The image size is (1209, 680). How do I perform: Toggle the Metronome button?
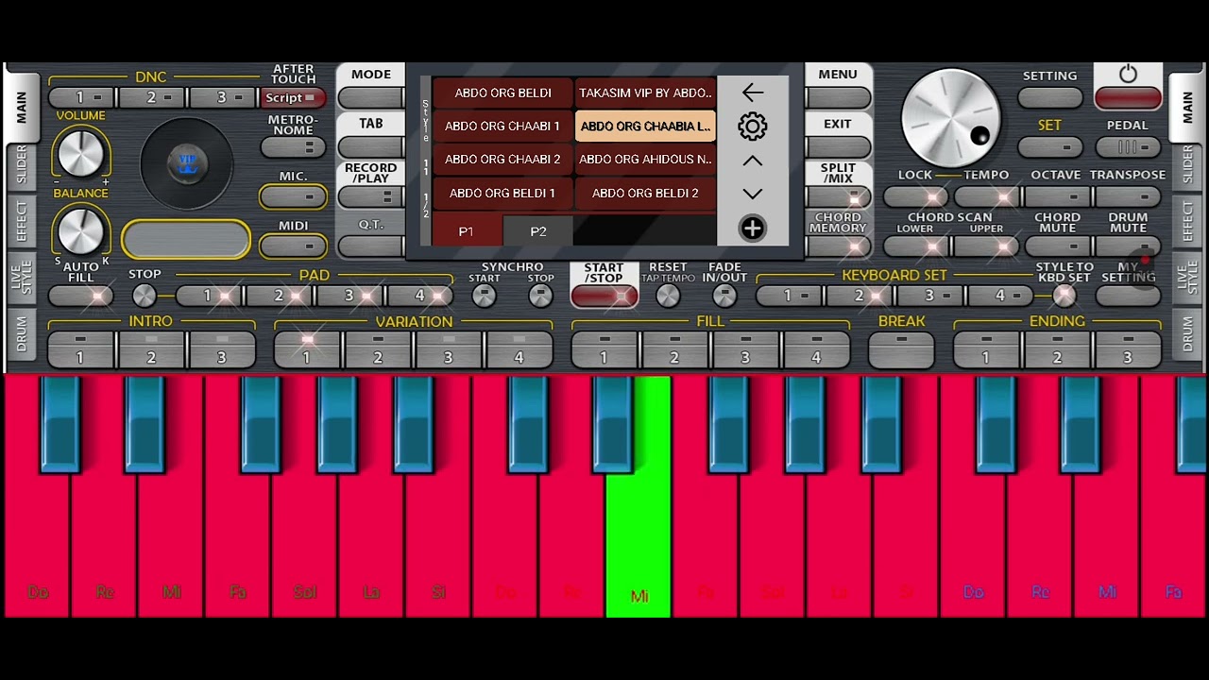(293, 147)
